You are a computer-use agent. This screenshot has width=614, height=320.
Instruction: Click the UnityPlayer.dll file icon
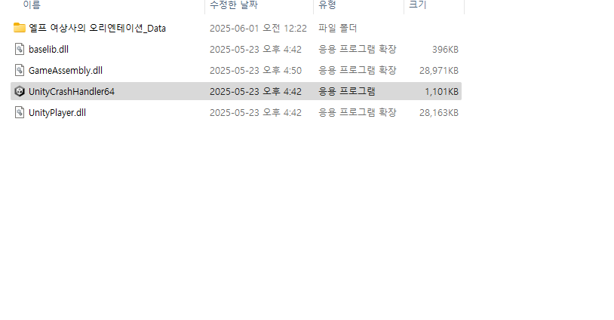[19, 112]
